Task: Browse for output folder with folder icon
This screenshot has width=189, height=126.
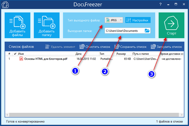Action: tap(147, 31)
